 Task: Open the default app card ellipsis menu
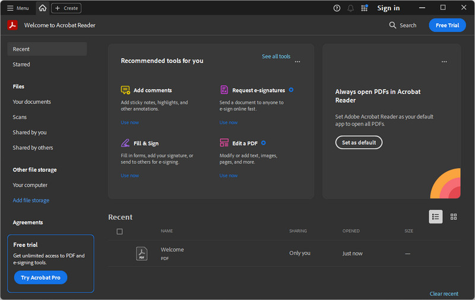click(x=444, y=62)
